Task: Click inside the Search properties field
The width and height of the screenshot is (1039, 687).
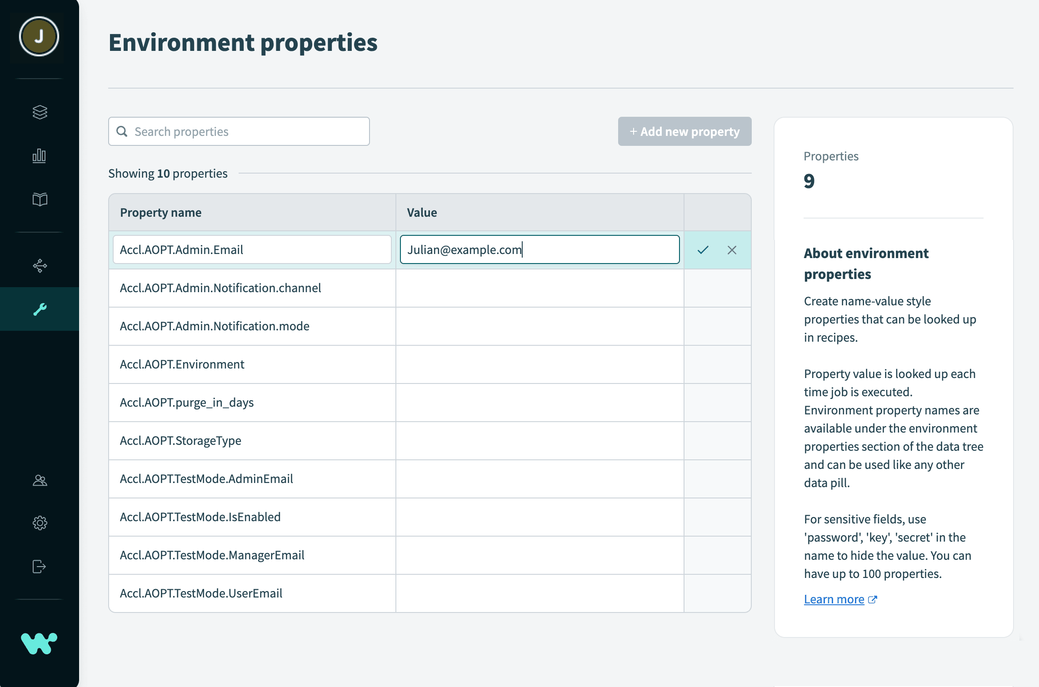Action: pos(239,131)
